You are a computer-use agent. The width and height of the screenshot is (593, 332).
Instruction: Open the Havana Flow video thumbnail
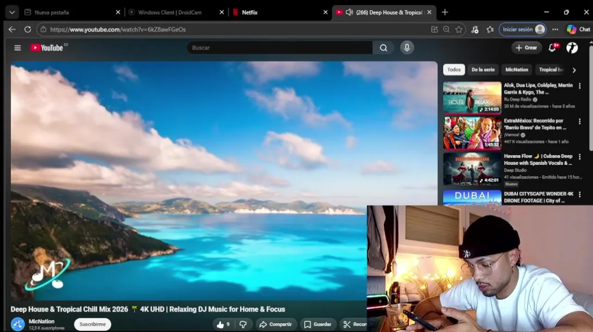(472, 168)
